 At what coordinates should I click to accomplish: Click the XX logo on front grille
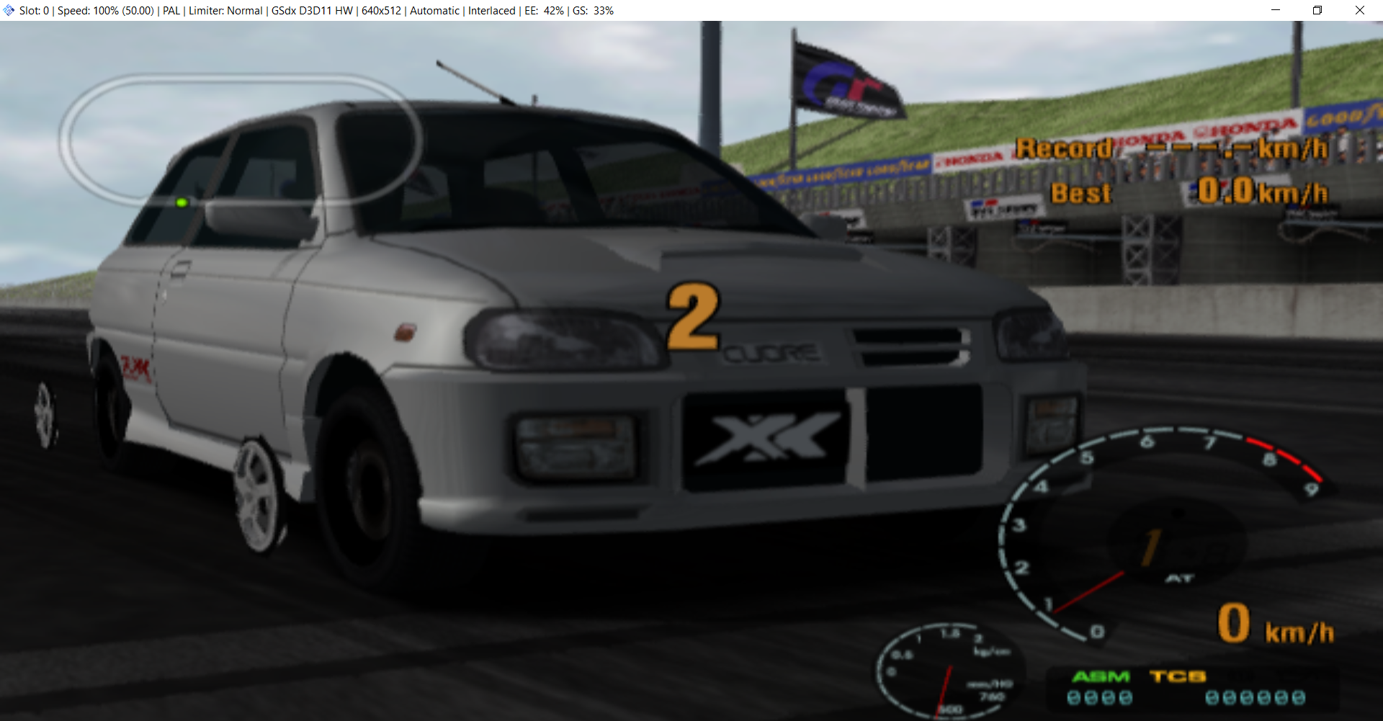(x=769, y=438)
